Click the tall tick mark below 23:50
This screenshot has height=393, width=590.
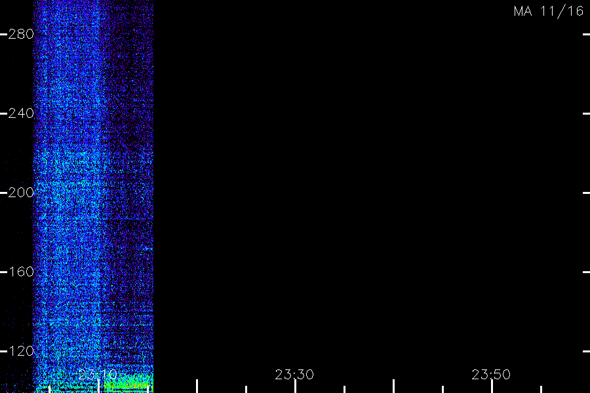492,386
